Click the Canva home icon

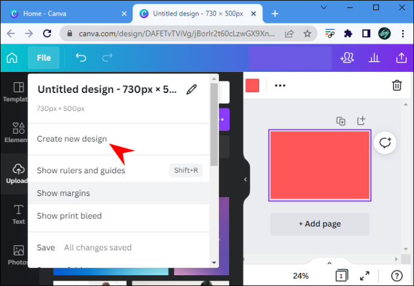pyautogui.click(x=12, y=58)
